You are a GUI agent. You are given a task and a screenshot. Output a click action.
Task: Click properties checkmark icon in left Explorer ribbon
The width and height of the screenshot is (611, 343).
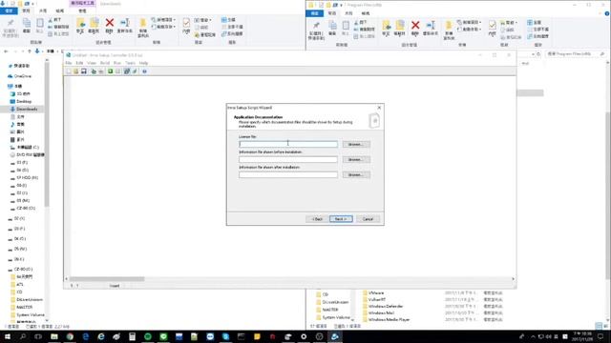186,23
